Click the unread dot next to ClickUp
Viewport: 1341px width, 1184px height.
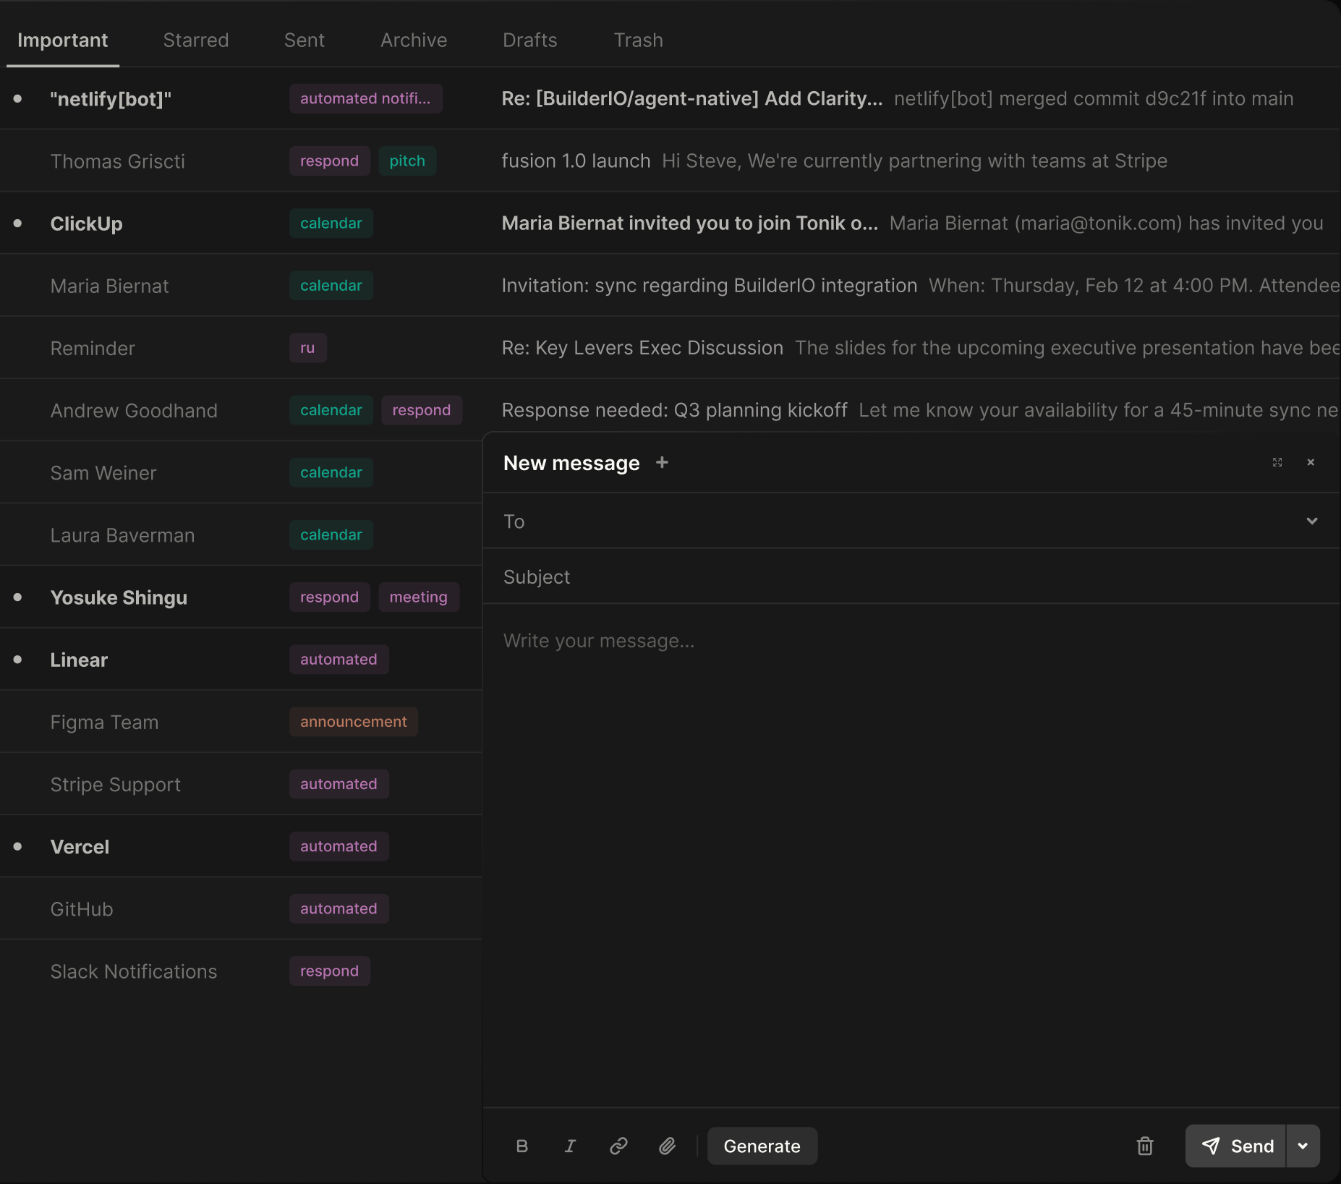tap(17, 223)
